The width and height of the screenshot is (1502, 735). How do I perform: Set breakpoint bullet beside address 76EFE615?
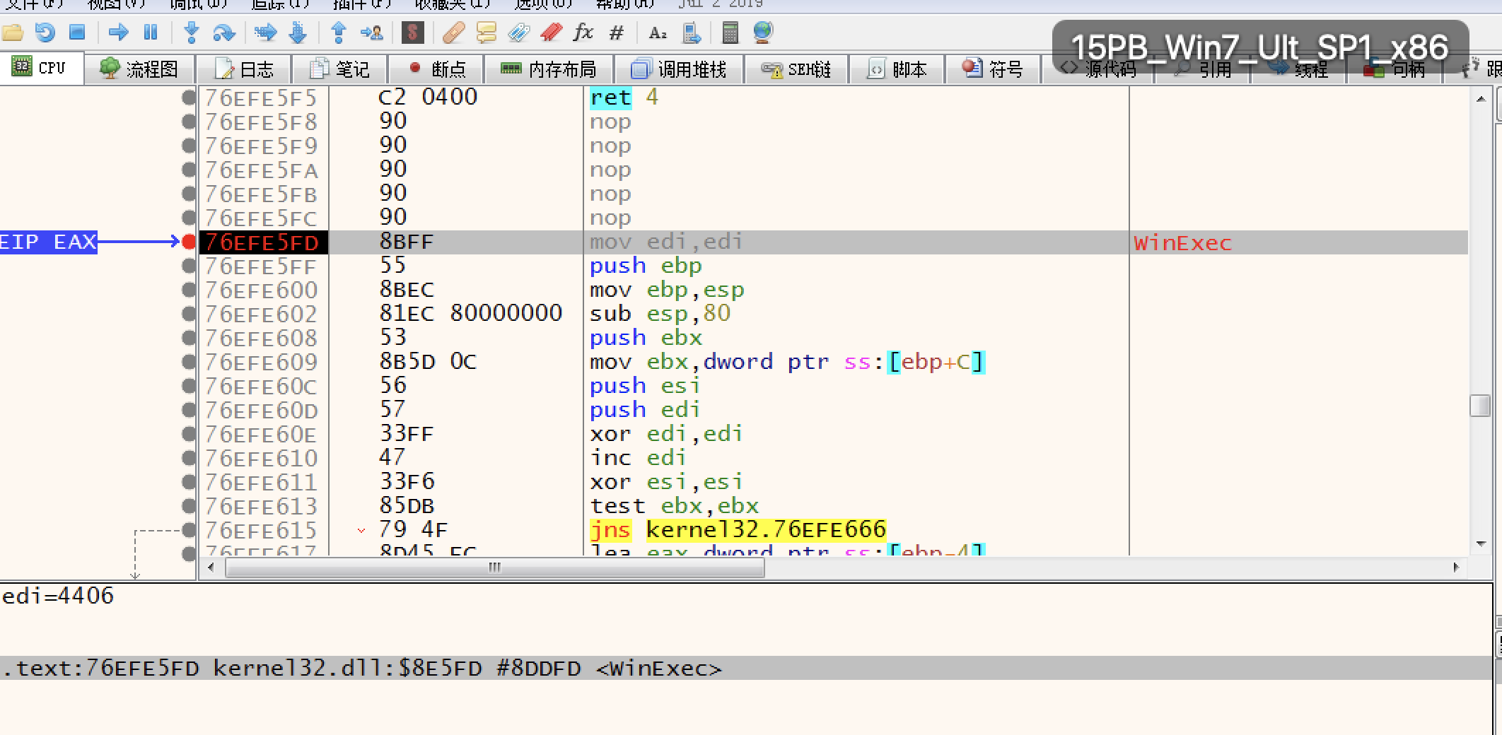189,530
